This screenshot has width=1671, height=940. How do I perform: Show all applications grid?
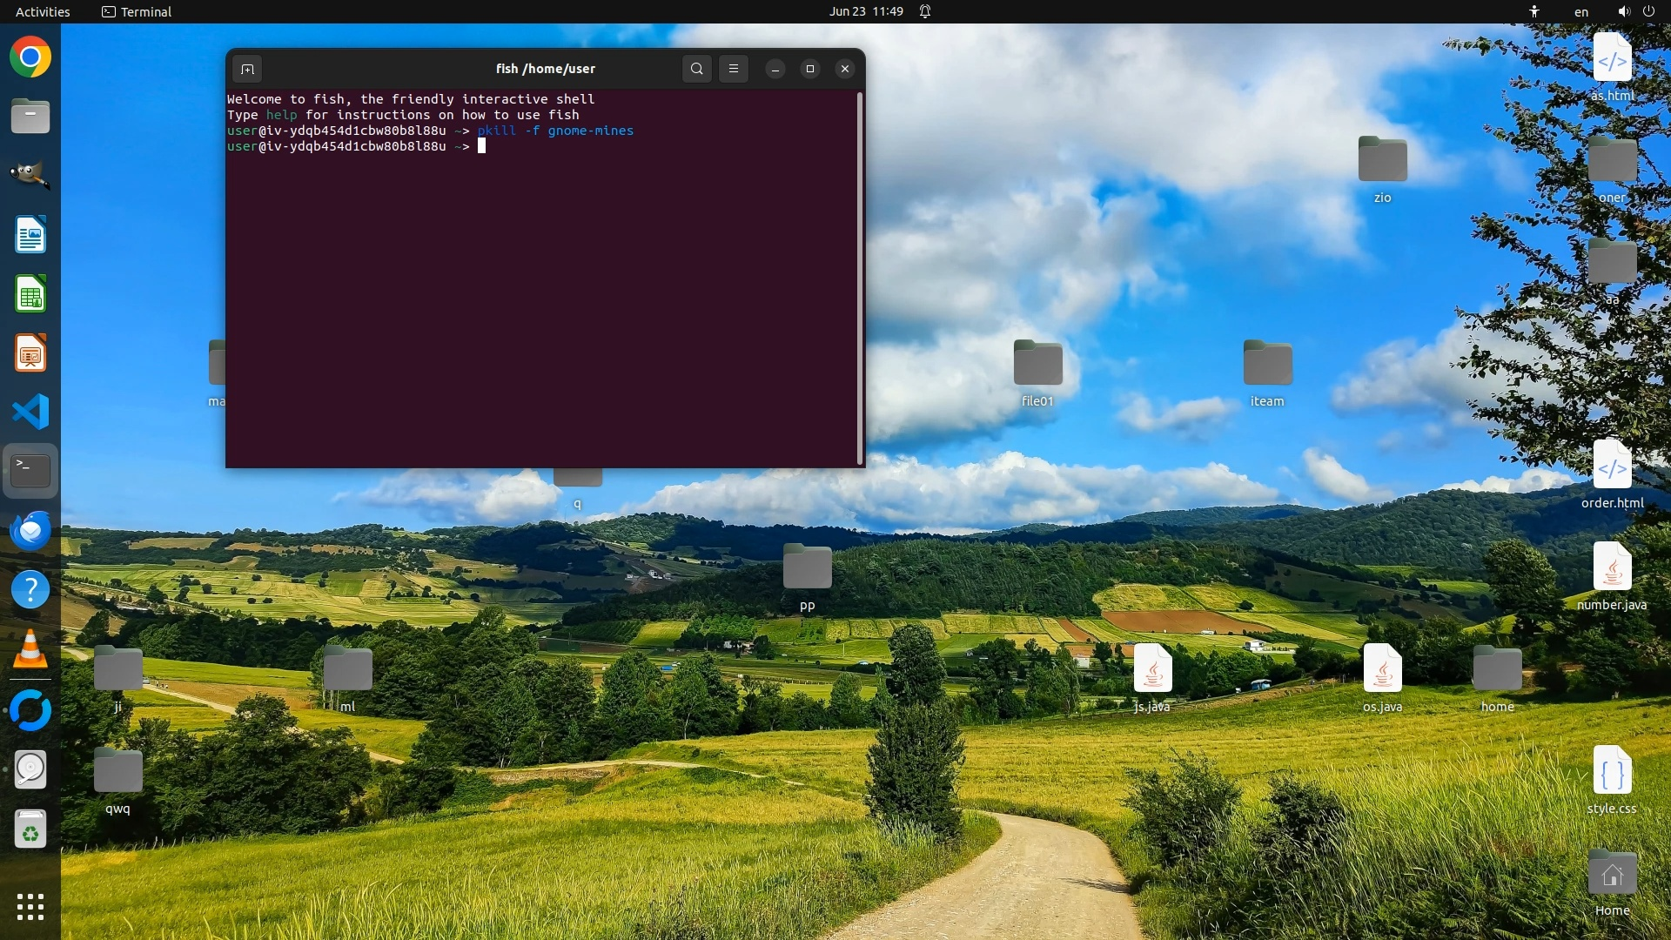30,906
